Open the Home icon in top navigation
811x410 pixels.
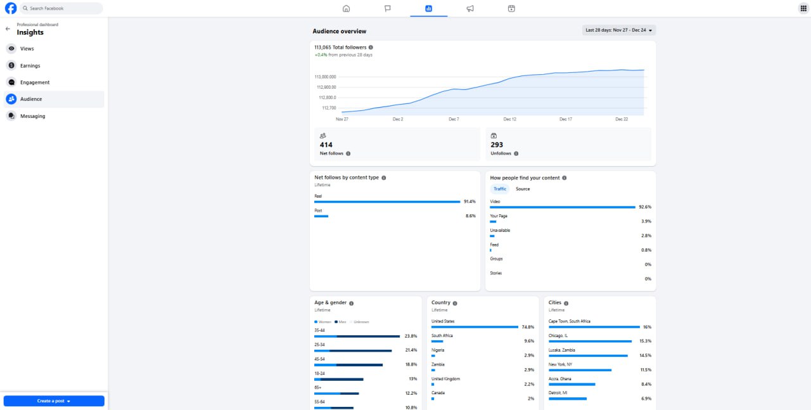click(x=346, y=8)
